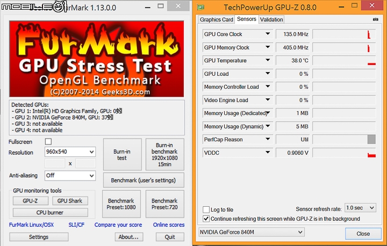Close the GPU-Z window via Close button
The height and width of the screenshot is (246, 387).
[363, 234]
